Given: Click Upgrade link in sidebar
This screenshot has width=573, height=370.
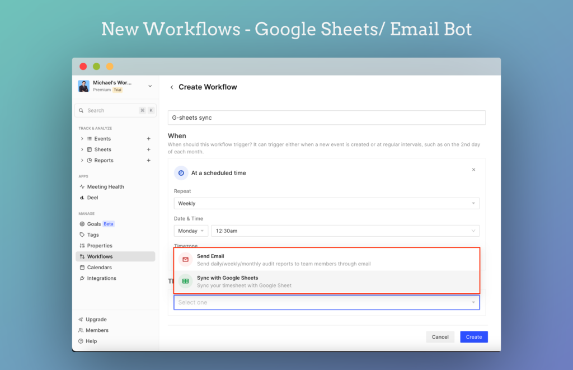Looking at the screenshot, I should [96, 319].
